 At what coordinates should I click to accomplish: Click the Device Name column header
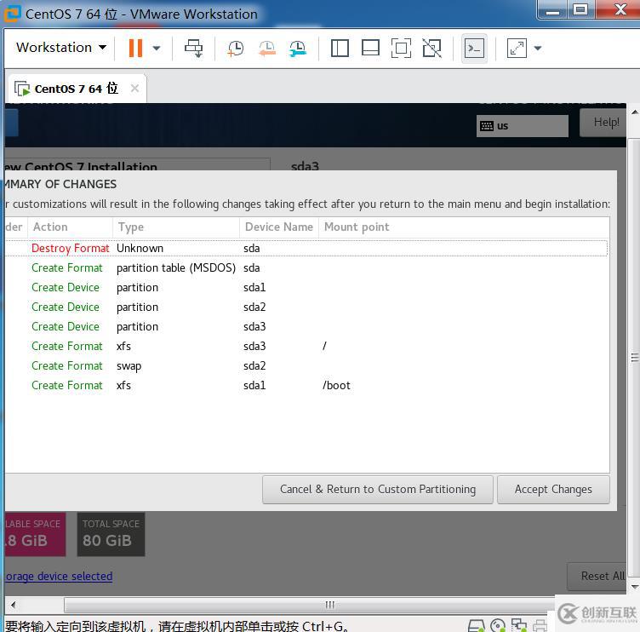click(279, 227)
